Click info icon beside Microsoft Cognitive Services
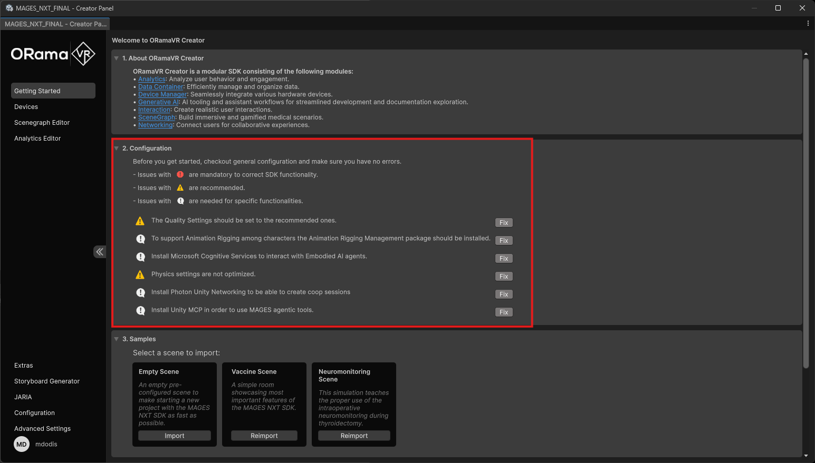 [x=140, y=257]
